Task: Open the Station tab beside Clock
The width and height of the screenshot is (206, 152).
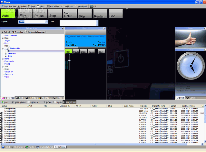Action: (191, 98)
